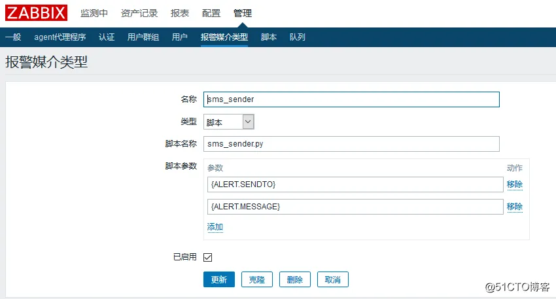
Task: Switch to the 脚本 tab
Action: click(x=269, y=37)
